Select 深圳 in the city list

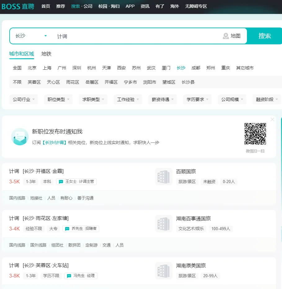click(x=77, y=68)
